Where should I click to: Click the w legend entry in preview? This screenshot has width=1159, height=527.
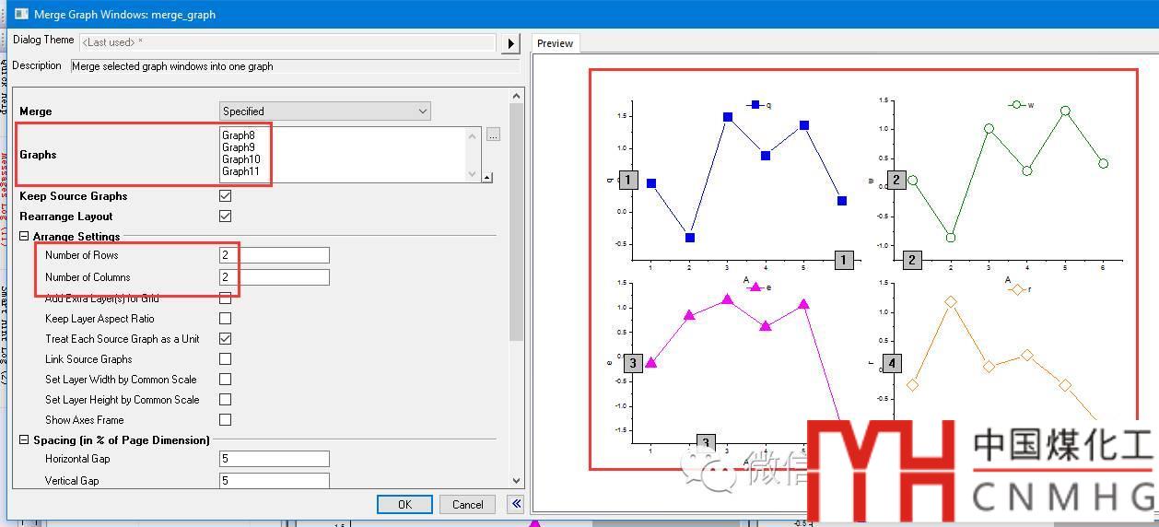1021,105
